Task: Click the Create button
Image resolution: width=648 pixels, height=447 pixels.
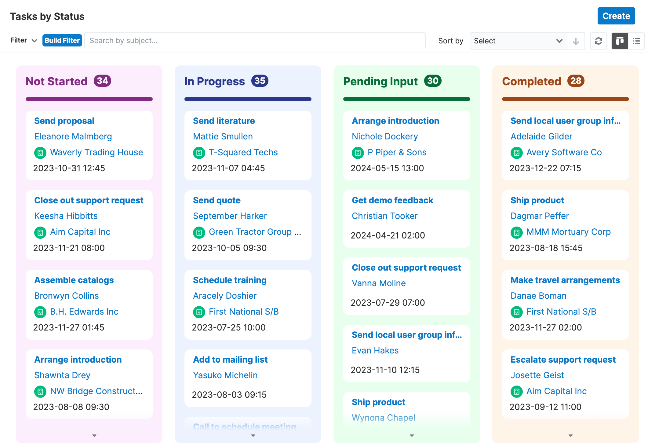Action: coord(616,16)
